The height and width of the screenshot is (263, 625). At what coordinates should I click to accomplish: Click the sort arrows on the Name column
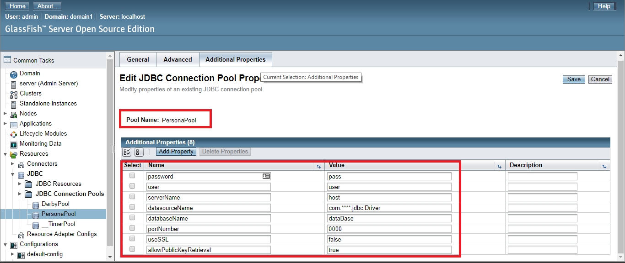[x=318, y=166]
